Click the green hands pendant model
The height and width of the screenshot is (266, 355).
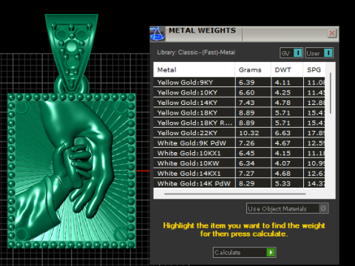click(x=72, y=171)
